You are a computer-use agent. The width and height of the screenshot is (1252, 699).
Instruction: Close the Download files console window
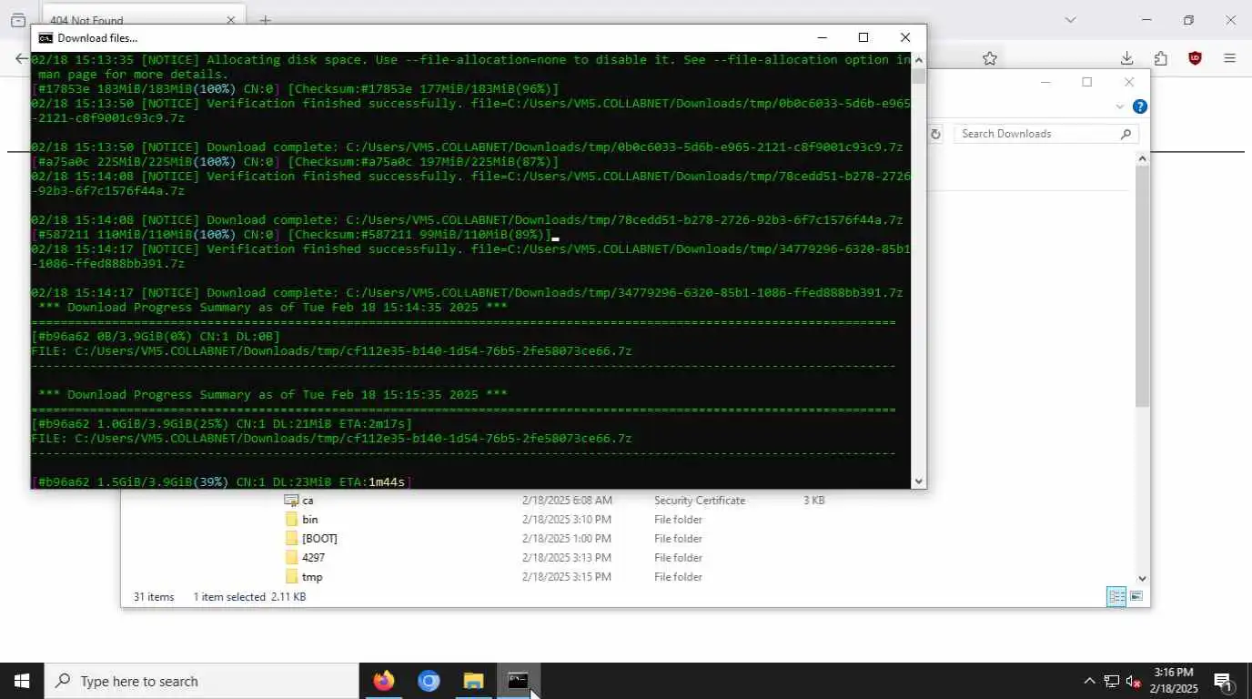905,37
